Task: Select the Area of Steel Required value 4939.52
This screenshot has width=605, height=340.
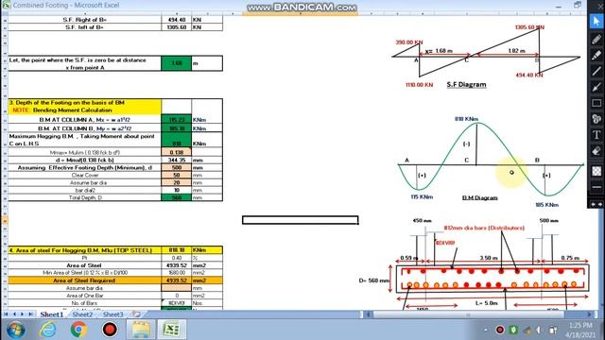Action: 177,280
